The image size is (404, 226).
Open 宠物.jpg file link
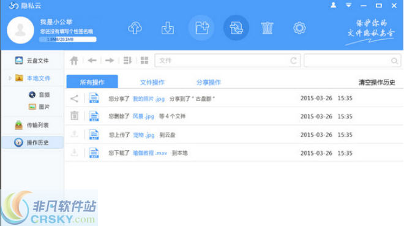tap(144, 135)
